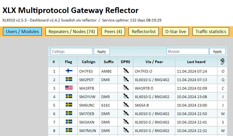Click the DPRS satellite icon for OH7FES
Viewport: 233px width, 136px height.
126,71
